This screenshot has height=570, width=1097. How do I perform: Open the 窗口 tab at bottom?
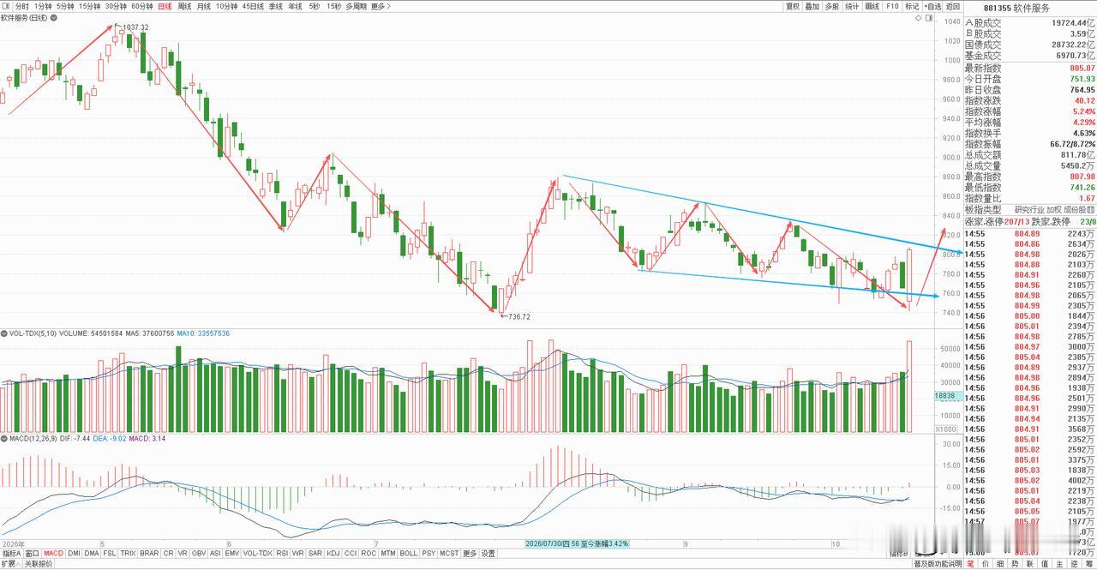tap(33, 554)
